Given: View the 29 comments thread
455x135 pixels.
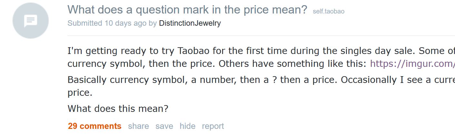Looking at the screenshot, I should [x=94, y=126].
